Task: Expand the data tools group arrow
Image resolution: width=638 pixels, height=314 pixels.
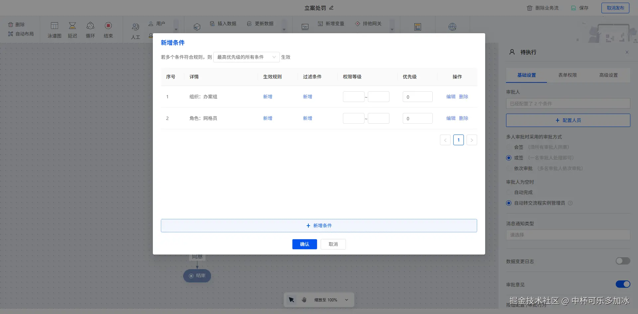Action: [x=284, y=30]
